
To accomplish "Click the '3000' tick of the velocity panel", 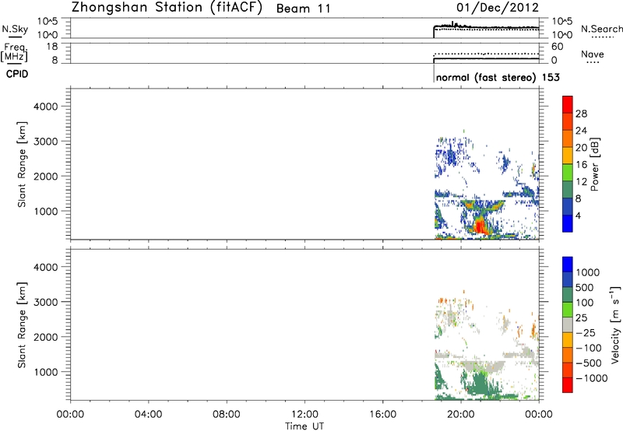I will click(46, 302).
